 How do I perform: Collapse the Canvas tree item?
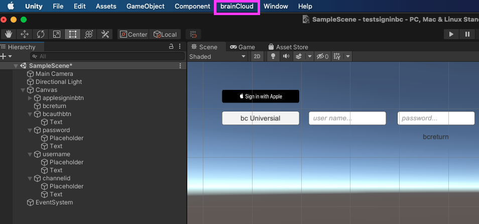(x=23, y=90)
